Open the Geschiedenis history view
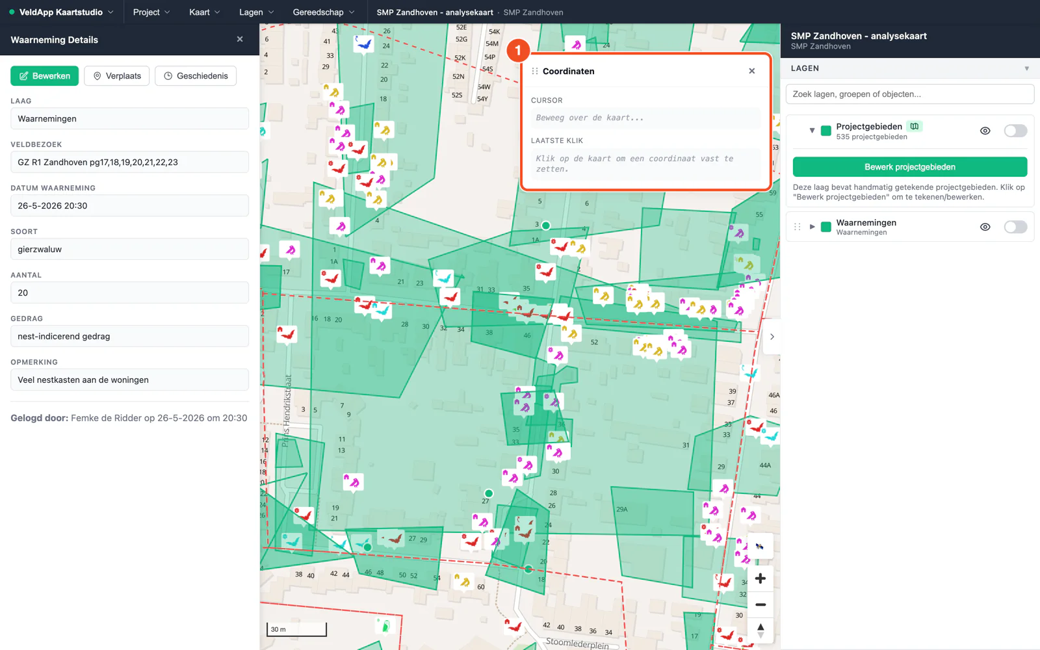 (196, 76)
